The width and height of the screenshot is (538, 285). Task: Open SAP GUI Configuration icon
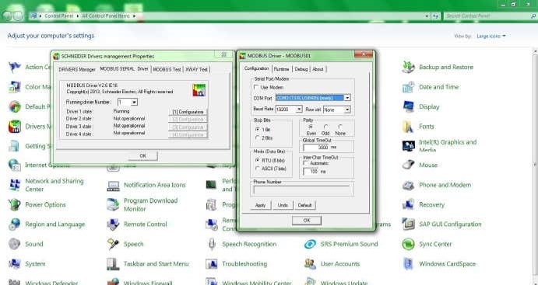(408, 224)
